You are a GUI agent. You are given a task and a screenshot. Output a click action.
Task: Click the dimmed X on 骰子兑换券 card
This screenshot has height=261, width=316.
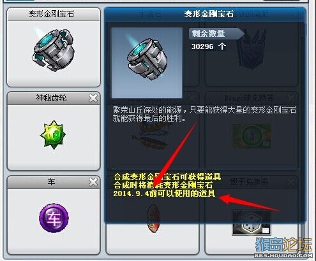291,182
